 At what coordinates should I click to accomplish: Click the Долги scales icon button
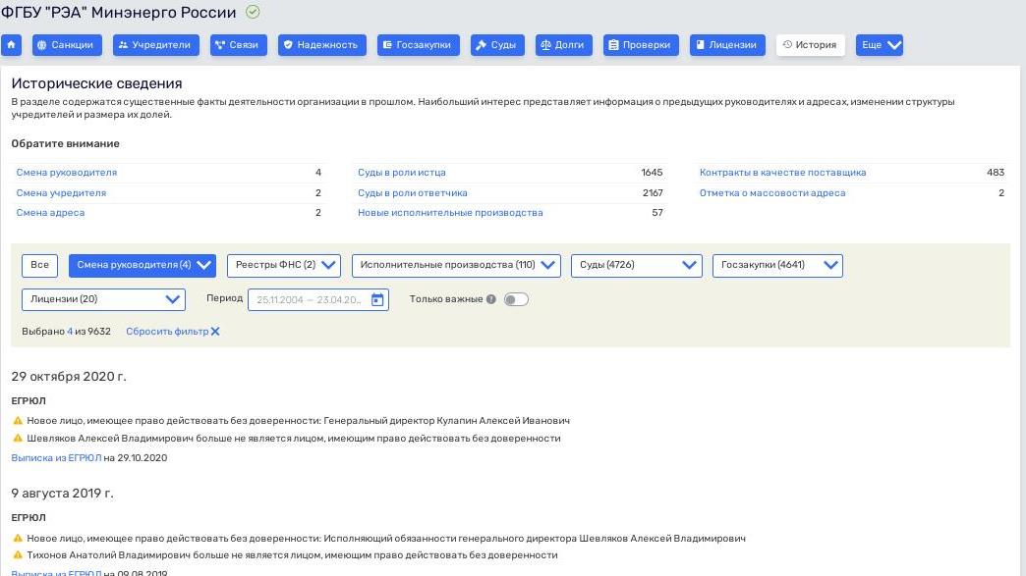tap(562, 45)
